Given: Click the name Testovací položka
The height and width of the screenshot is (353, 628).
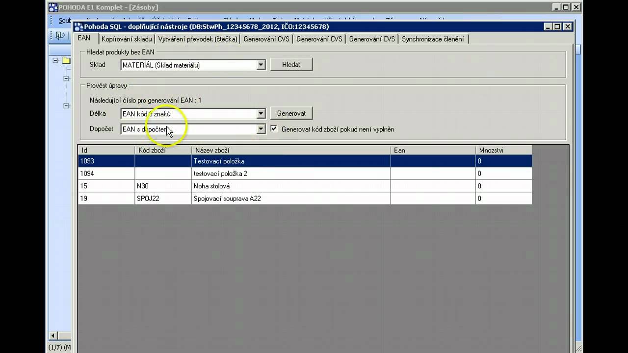Looking at the screenshot, I should click(x=219, y=161).
